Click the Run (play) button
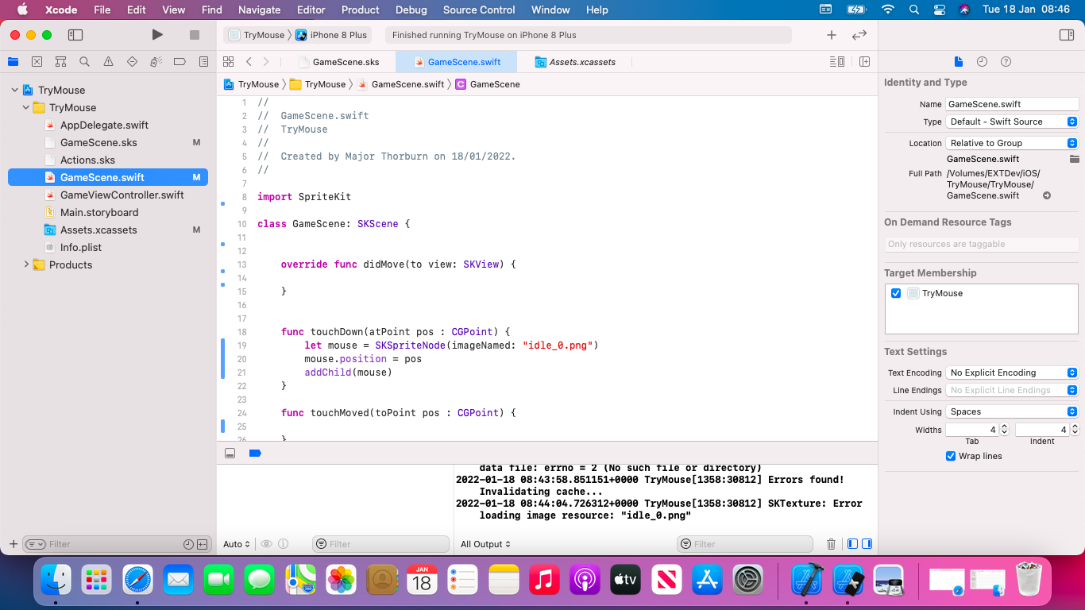Image resolution: width=1085 pixels, height=610 pixels. pos(157,35)
